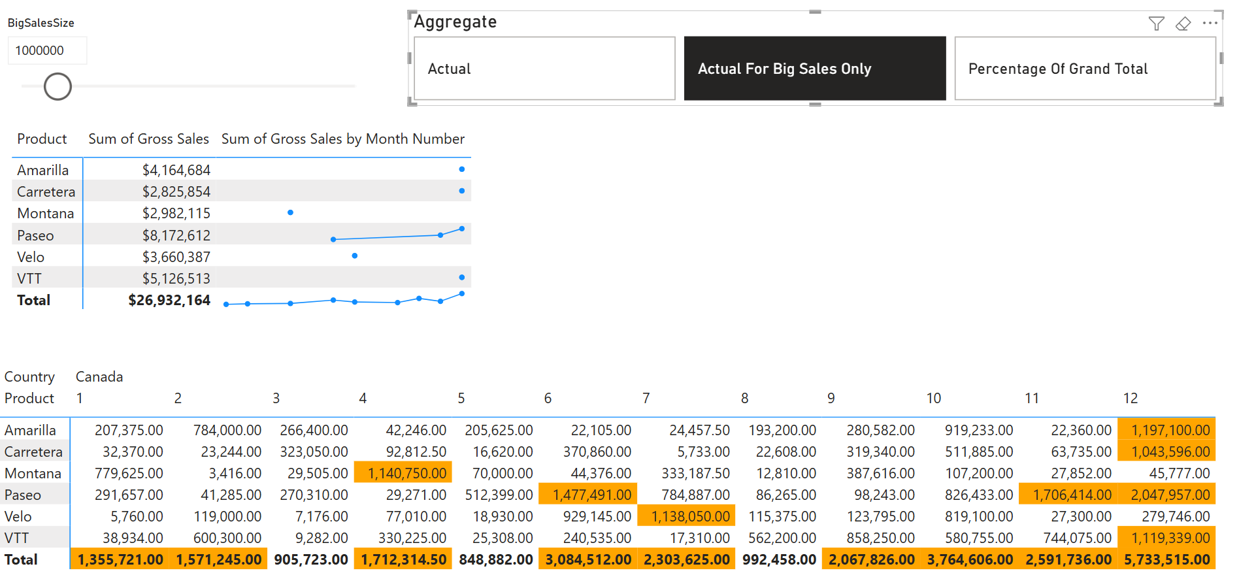
Task: Open the filter icon on Aggregate slicer
Action: coord(1156,24)
